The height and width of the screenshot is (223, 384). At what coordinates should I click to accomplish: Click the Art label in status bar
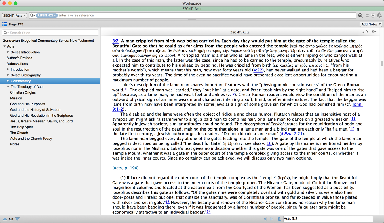click(11, 219)
